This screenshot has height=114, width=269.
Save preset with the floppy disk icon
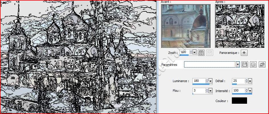coord(244,65)
